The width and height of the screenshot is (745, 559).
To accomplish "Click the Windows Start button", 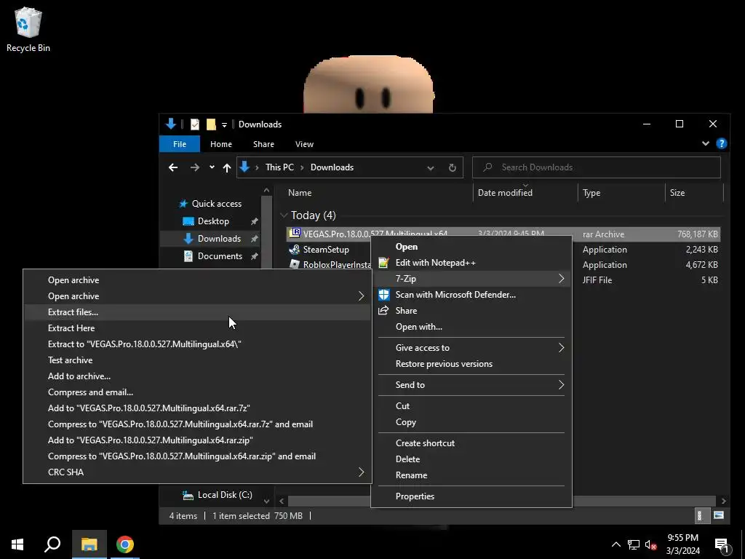I will [17, 544].
